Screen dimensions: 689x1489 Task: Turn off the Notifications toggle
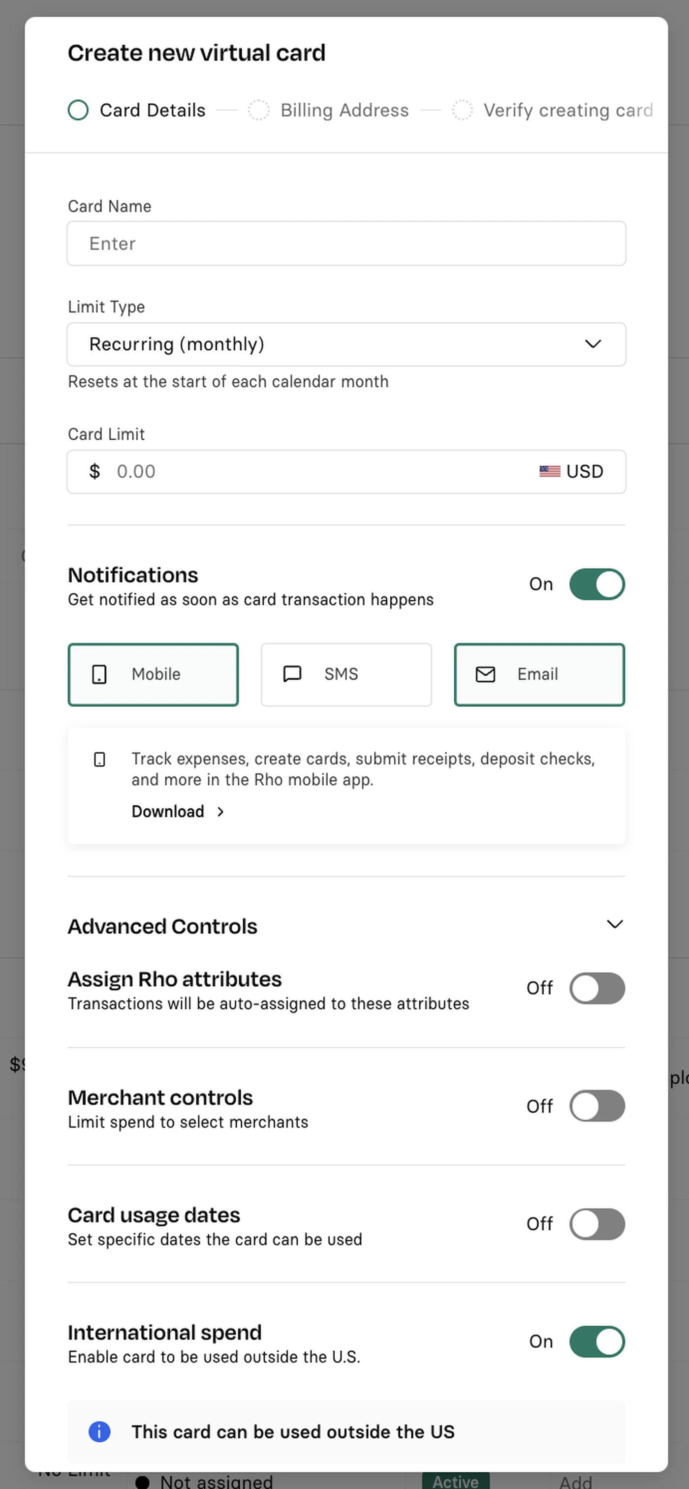[x=596, y=584]
